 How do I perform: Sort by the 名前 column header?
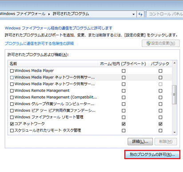(x=53, y=64)
